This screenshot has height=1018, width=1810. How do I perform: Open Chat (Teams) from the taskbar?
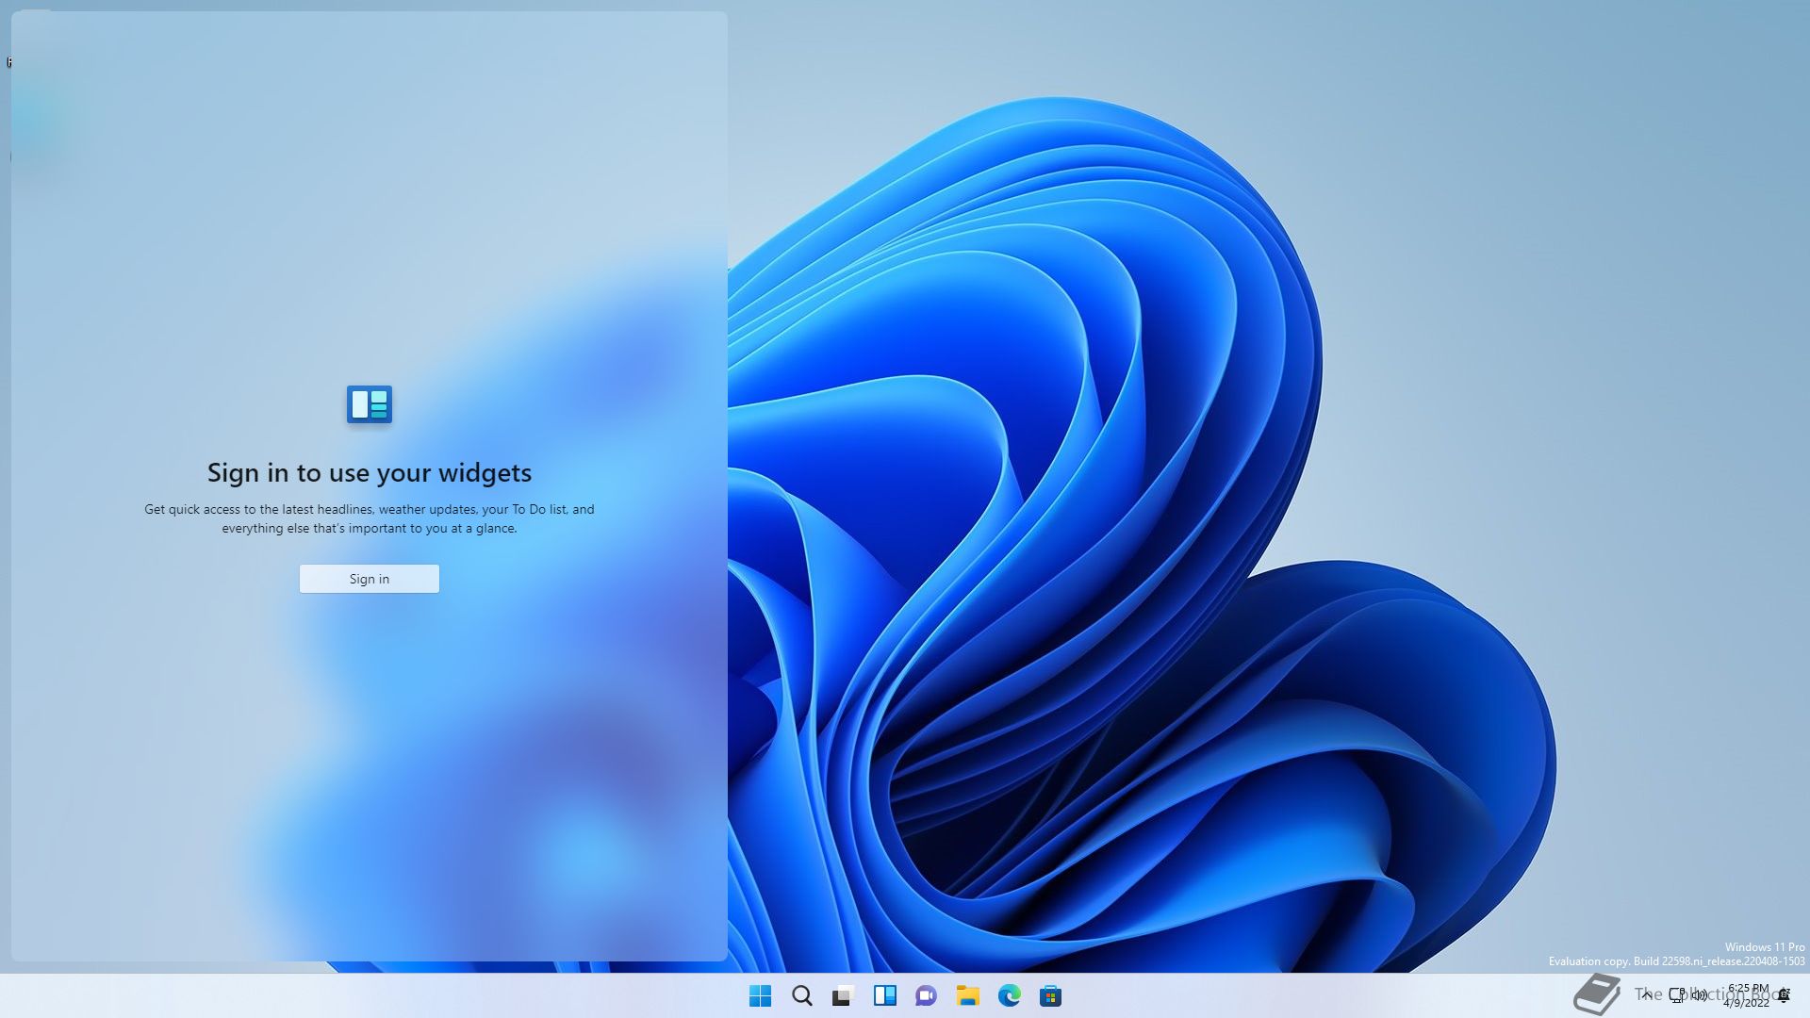pos(926,995)
